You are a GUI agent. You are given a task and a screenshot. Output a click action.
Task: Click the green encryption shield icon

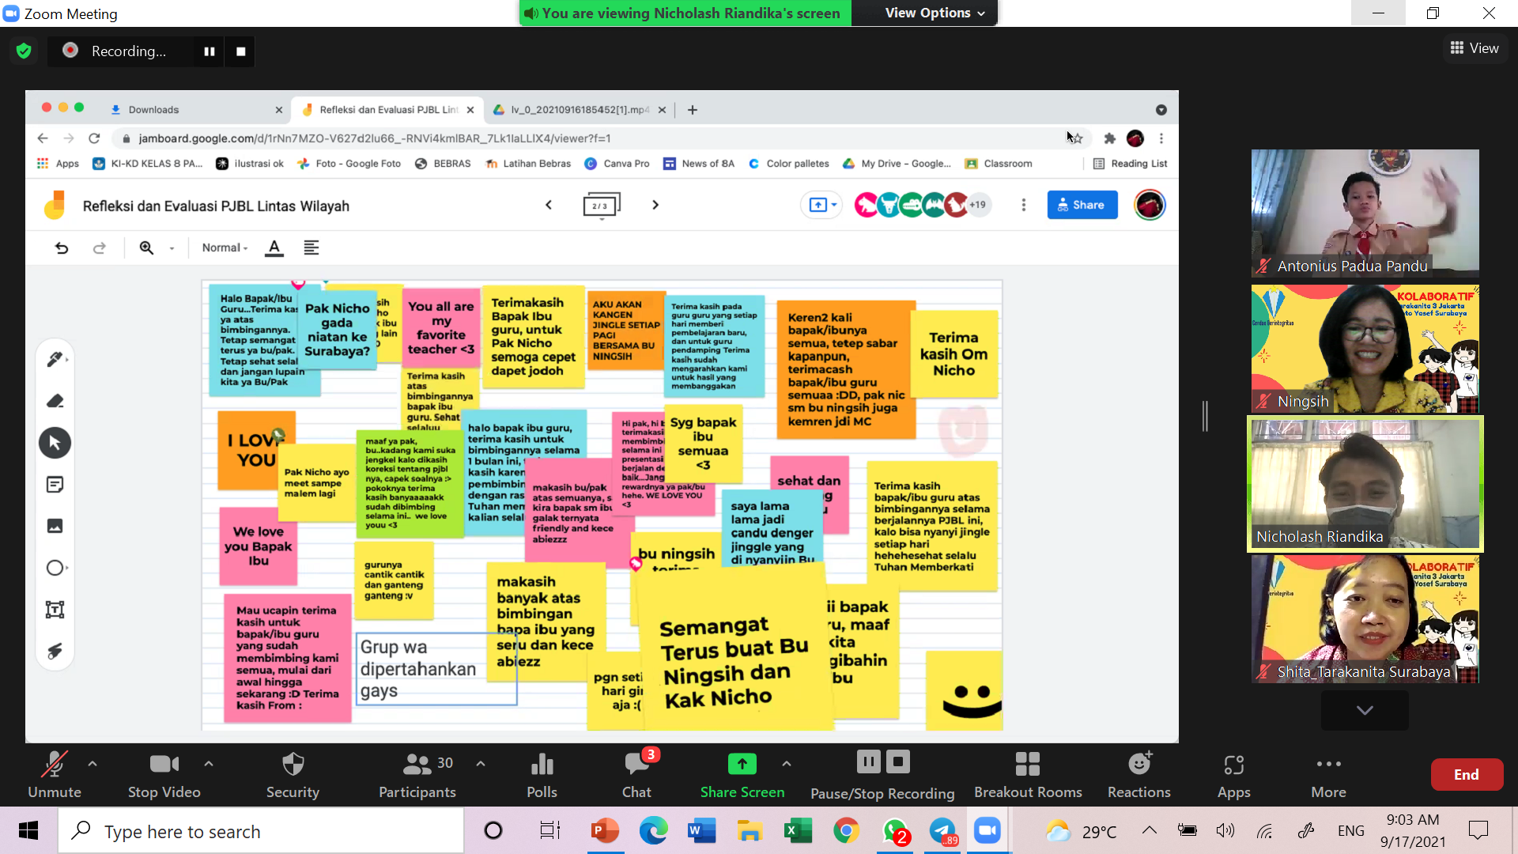tap(24, 51)
